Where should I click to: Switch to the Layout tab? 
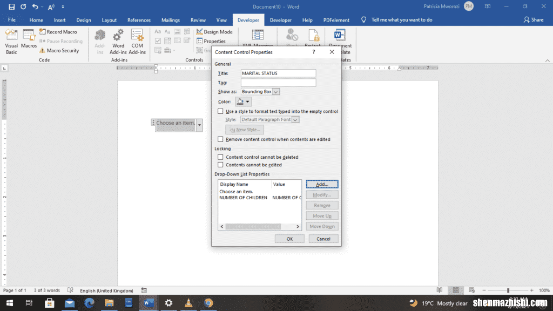[109, 20]
